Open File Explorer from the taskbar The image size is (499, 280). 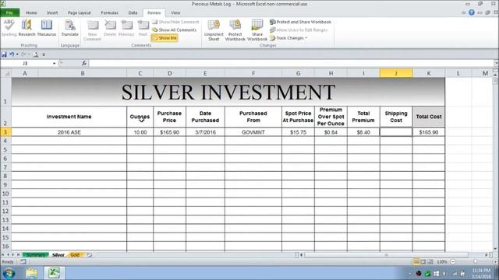[32, 273]
